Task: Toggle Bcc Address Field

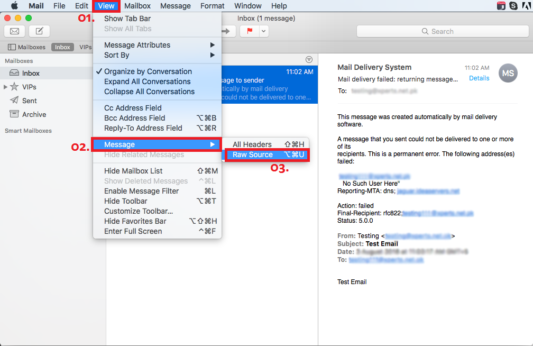Action: pos(157,118)
